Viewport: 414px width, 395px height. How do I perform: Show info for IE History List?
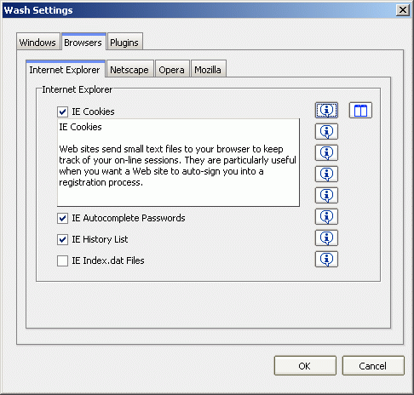coord(326,238)
